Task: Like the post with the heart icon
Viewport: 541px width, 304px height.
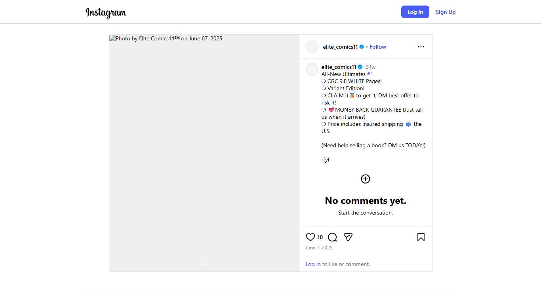Action: (311, 237)
